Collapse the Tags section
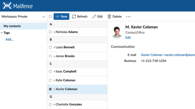 coord(2,33)
